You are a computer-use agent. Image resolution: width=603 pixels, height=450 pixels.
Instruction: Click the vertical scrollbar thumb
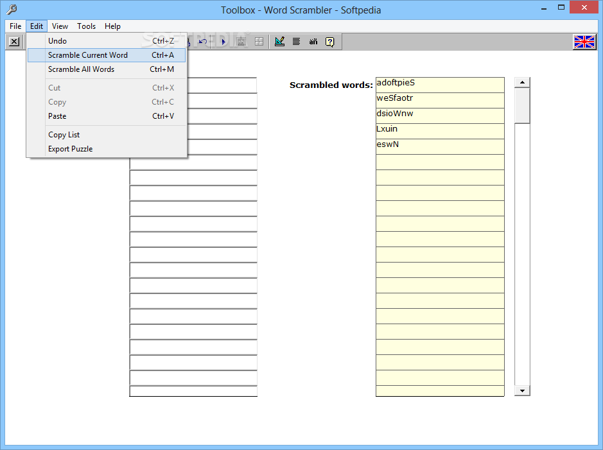(522, 106)
